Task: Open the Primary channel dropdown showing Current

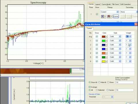Action: [110, 12]
